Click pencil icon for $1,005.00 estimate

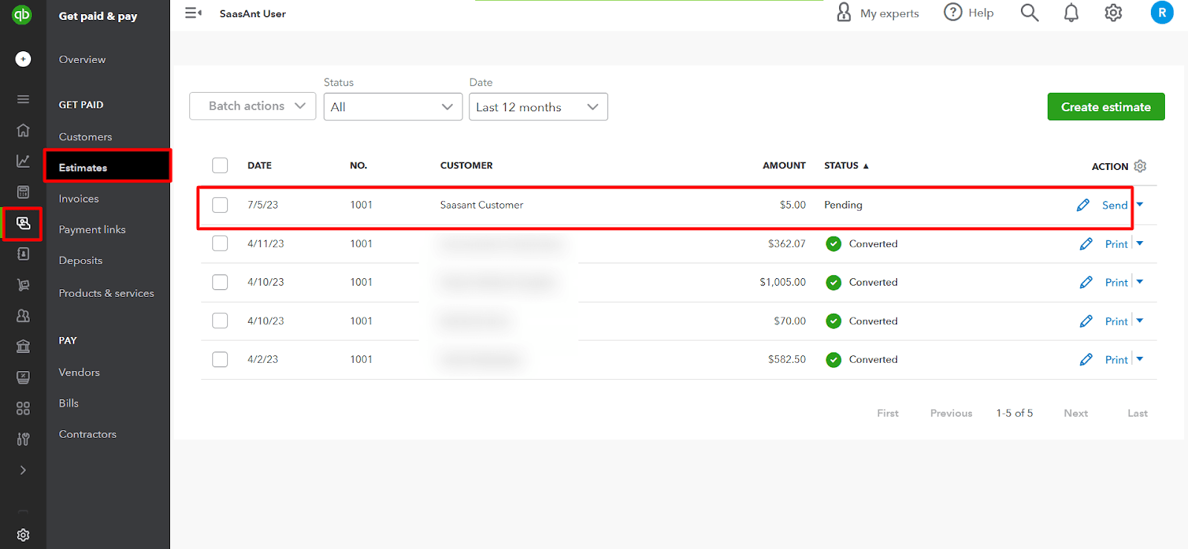(x=1086, y=282)
